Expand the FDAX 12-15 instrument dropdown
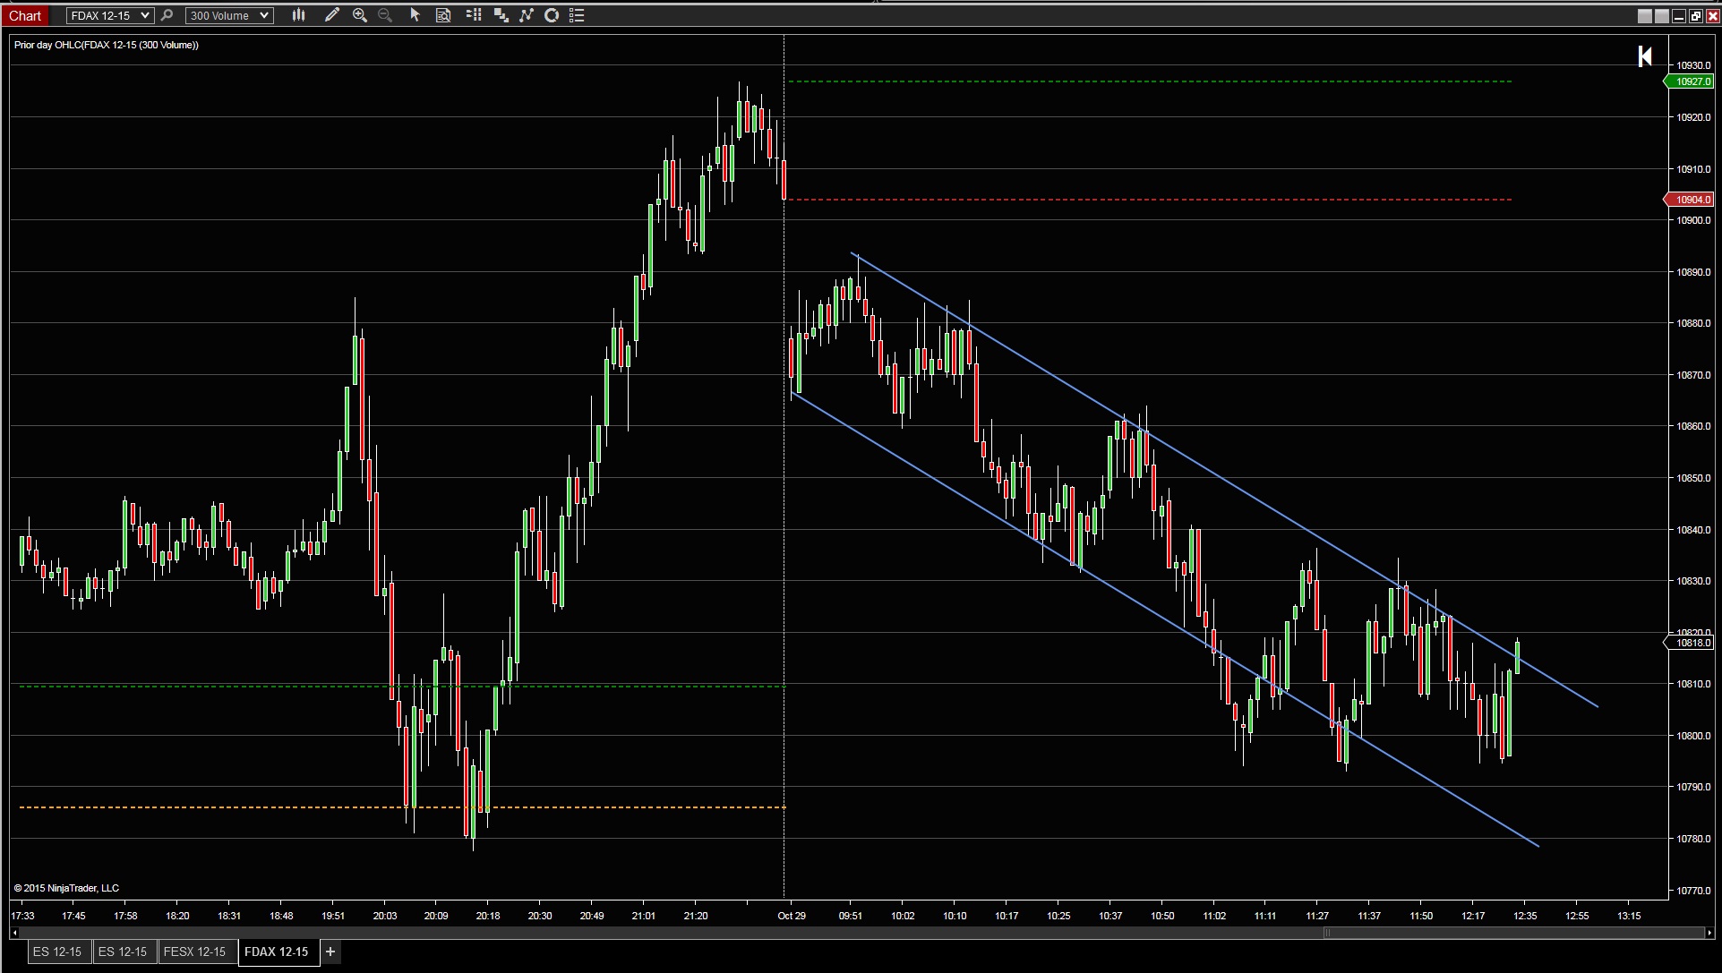Image resolution: width=1722 pixels, height=973 pixels. [145, 15]
